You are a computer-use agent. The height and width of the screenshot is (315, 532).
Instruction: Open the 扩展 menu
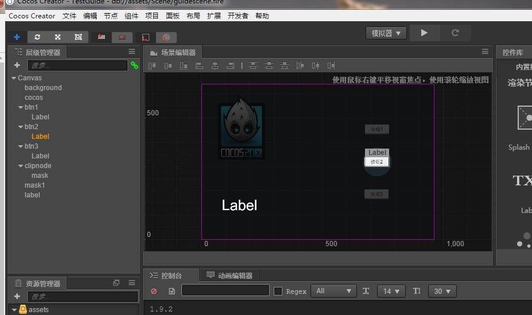pos(213,16)
